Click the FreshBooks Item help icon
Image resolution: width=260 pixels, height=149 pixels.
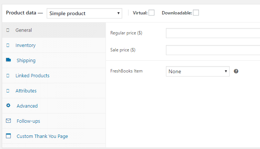pyautogui.click(x=236, y=71)
